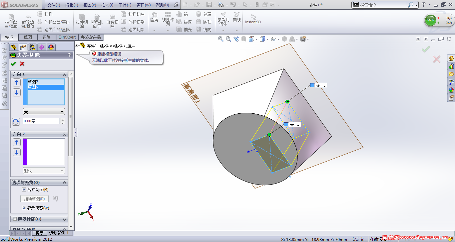Collapse the 选项与预览(O) section

coord(64,182)
